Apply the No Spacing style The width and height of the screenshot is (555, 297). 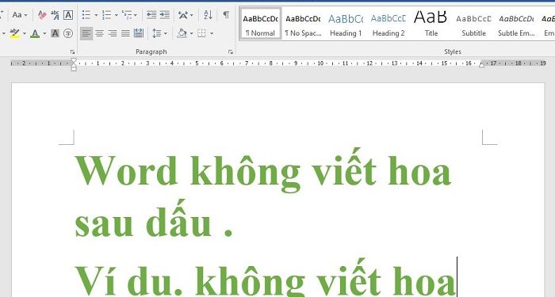coord(304,25)
